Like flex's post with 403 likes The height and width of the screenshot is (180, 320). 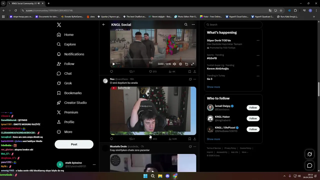click(x=153, y=139)
